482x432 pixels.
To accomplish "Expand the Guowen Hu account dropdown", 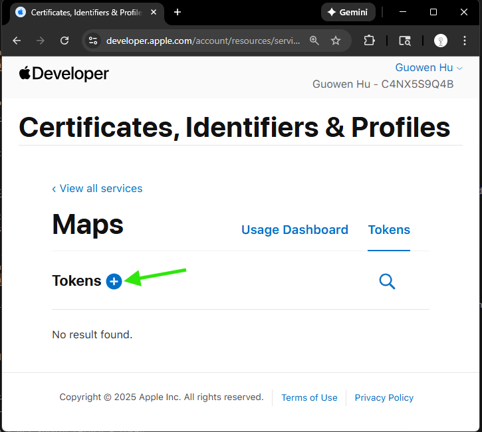I will 429,68.
